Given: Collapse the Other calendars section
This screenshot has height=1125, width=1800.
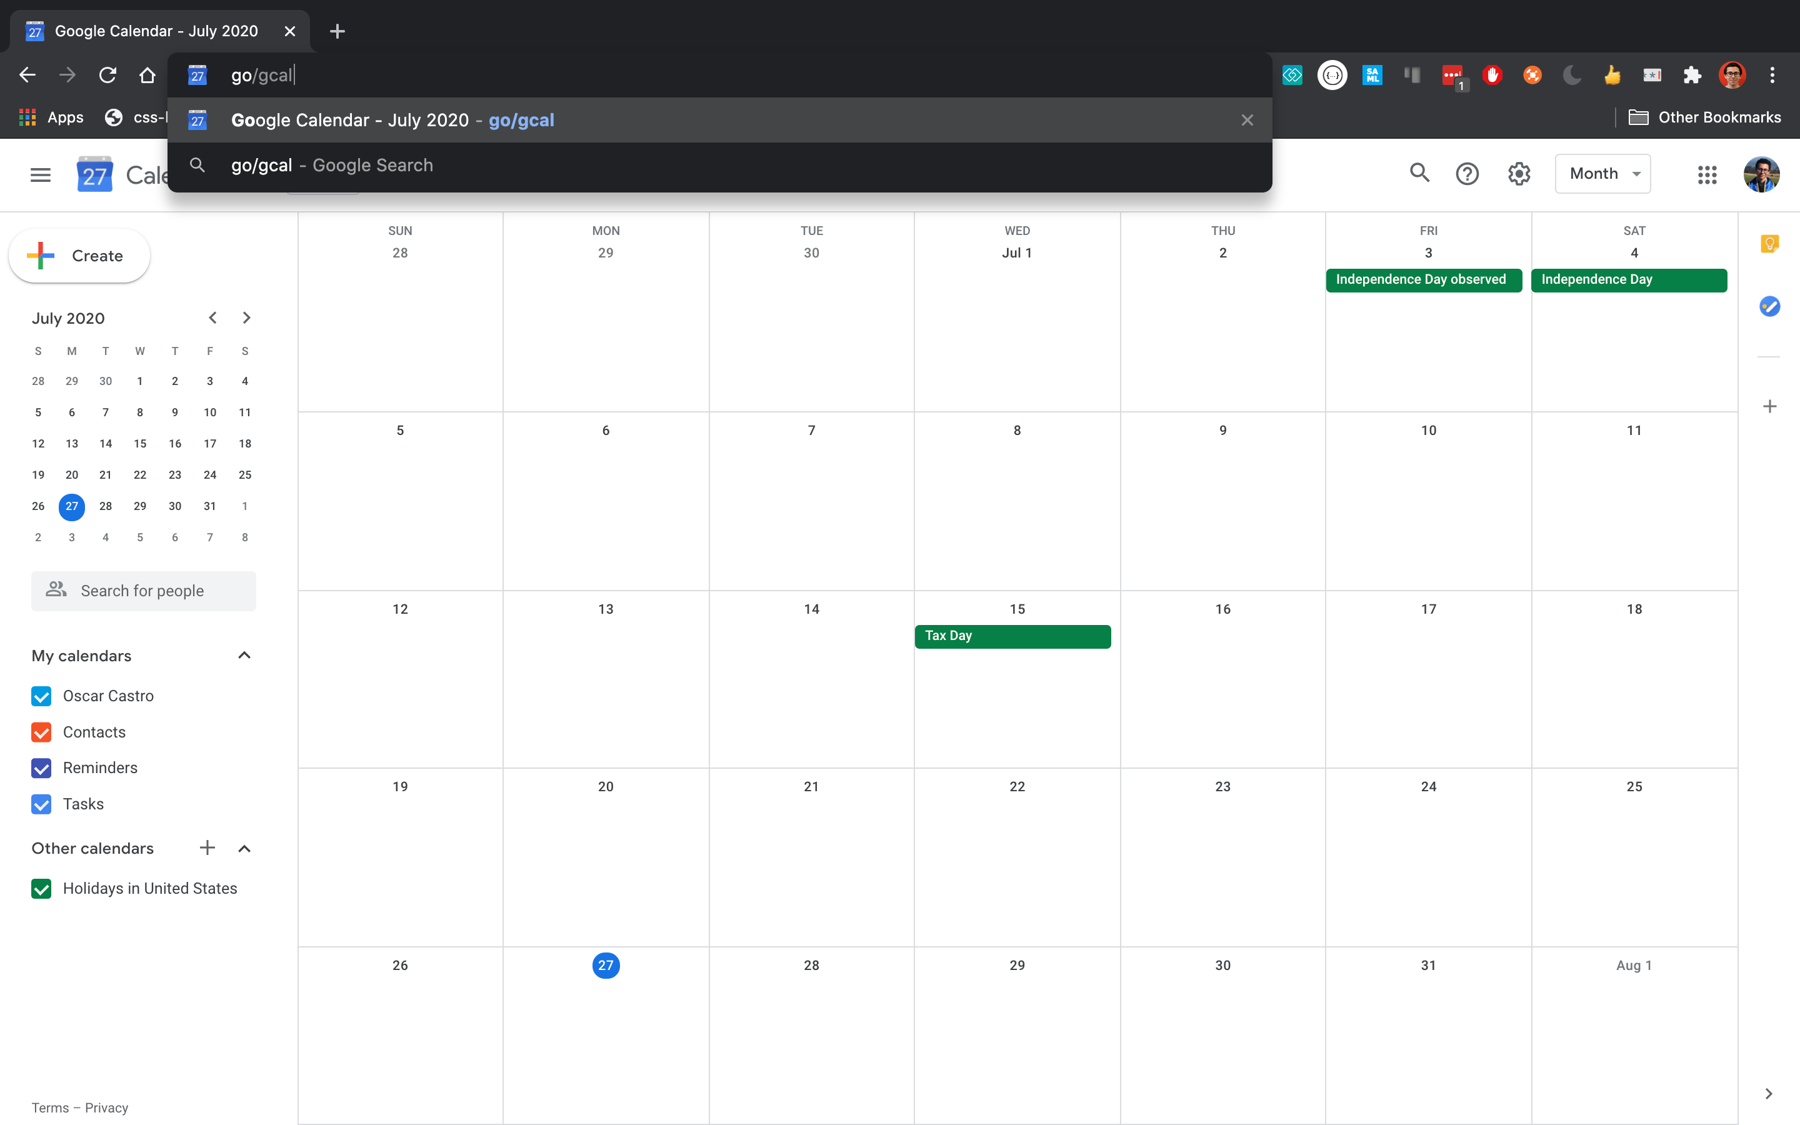Looking at the screenshot, I should click(x=244, y=848).
